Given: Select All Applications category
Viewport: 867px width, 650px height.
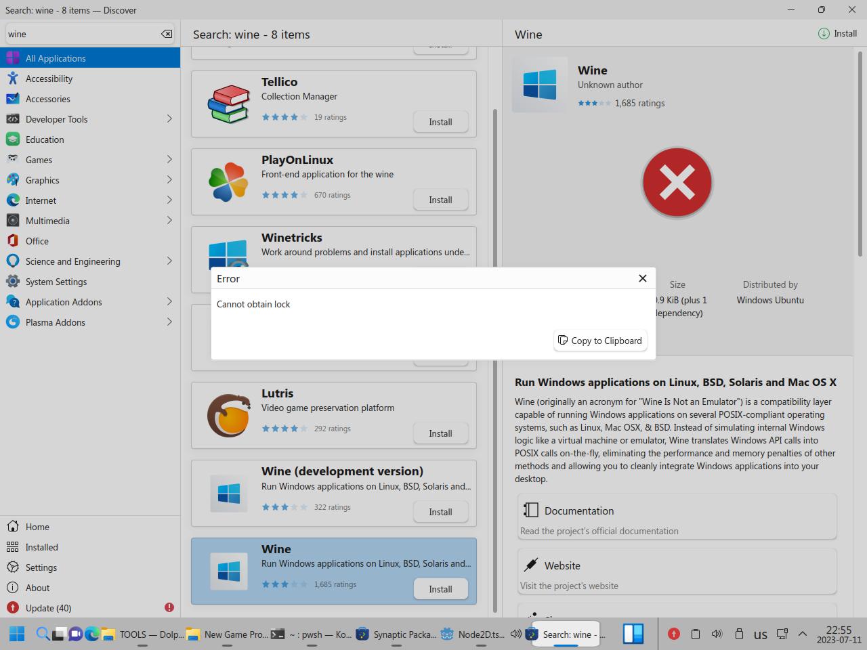Looking at the screenshot, I should pyautogui.click(x=90, y=58).
